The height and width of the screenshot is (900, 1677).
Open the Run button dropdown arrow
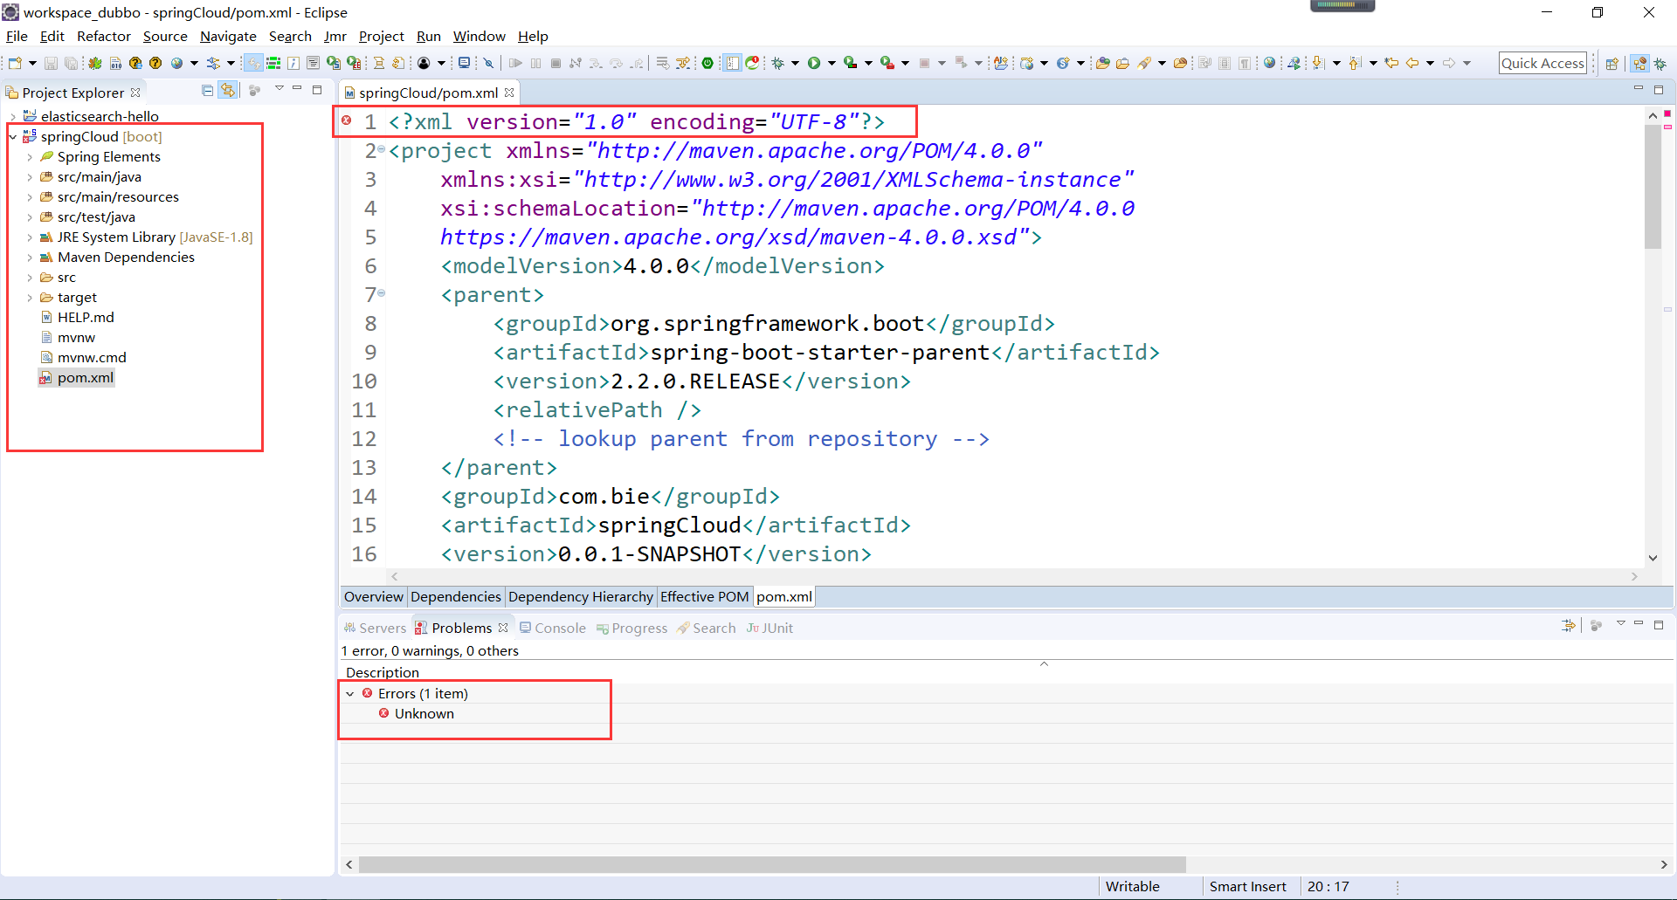point(832,63)
